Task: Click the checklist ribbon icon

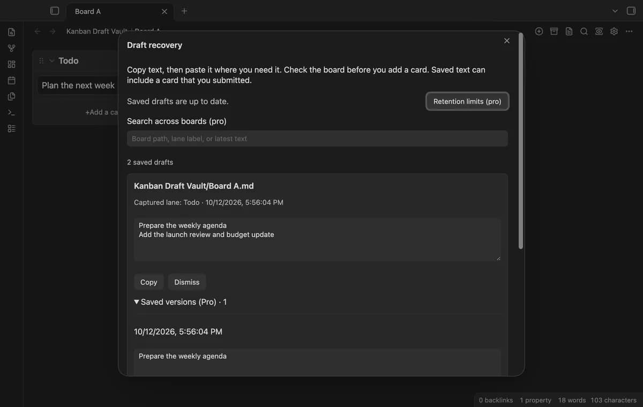Action: click(x=11, y=129)
